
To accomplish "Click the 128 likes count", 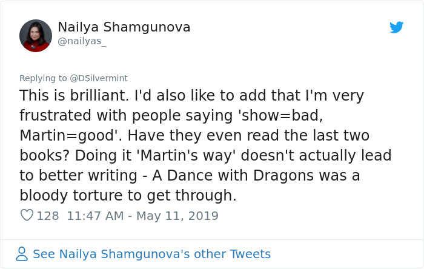I will [x=48, y=216].
